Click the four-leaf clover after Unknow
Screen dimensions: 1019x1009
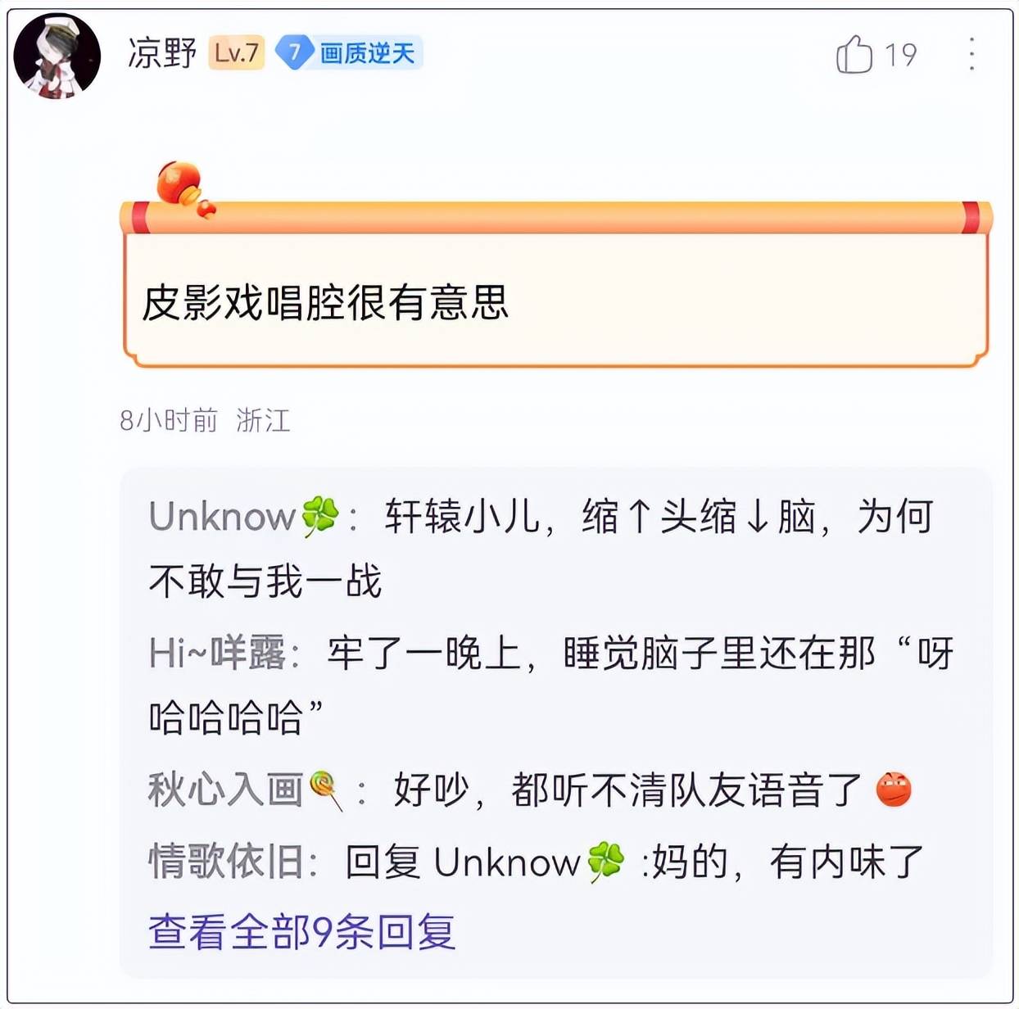coord(319,517)
